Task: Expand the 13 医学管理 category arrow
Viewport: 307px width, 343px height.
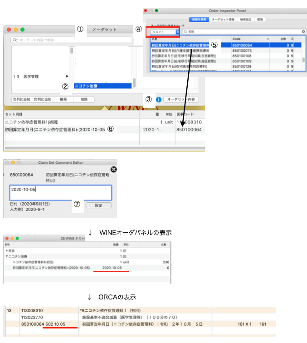Action: pyautogui.click(x=67, y=76)
